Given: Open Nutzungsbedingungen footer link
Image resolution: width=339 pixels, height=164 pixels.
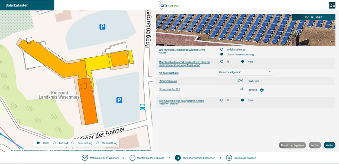Looking at the screenshot, I should (103, 151).
